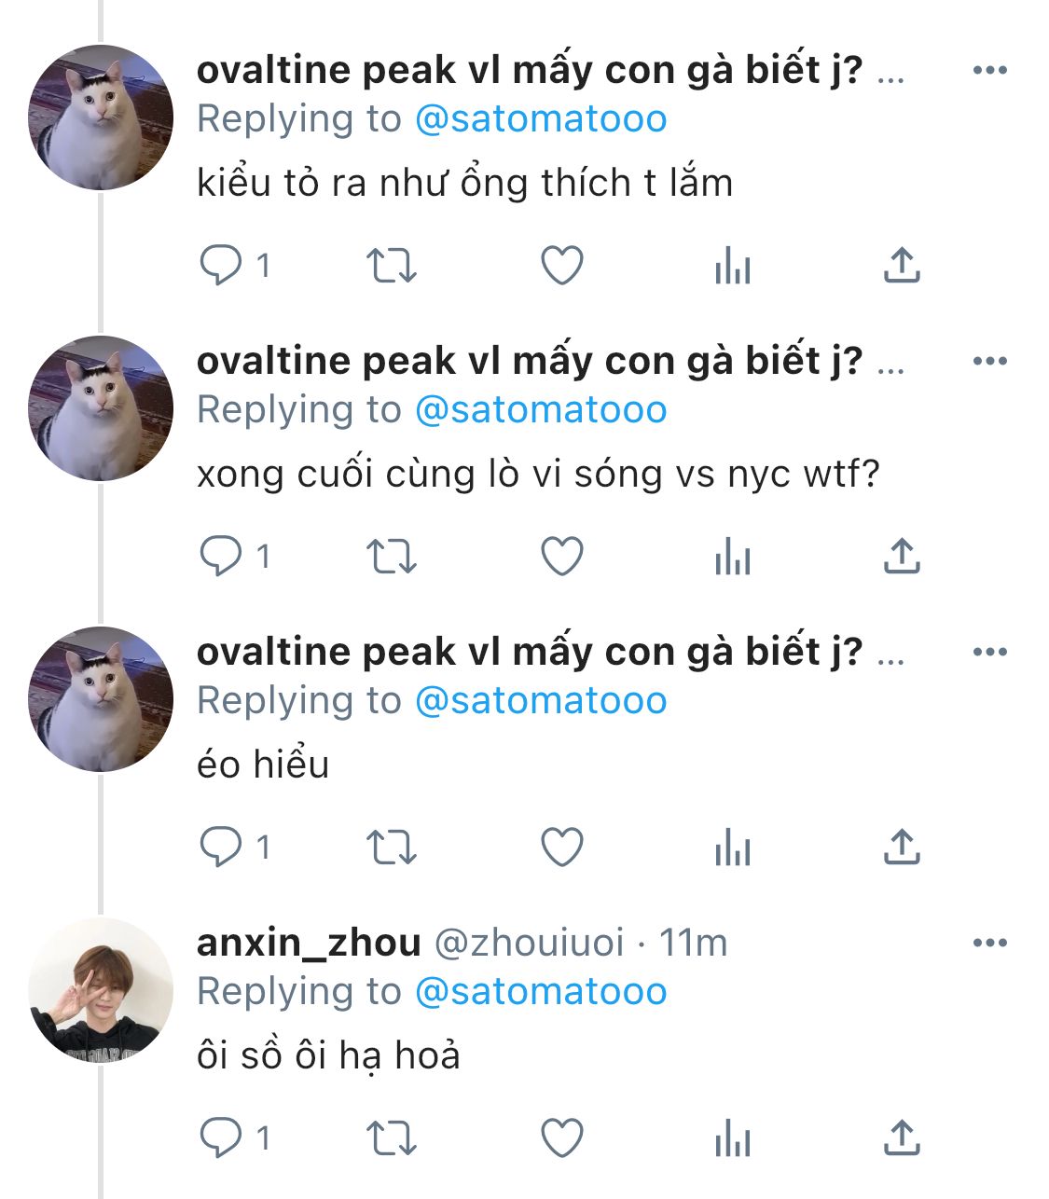
Task: Retweet the "xong cuối cùng" tweet
Action: pyautogui.click(x=391, y=557)
